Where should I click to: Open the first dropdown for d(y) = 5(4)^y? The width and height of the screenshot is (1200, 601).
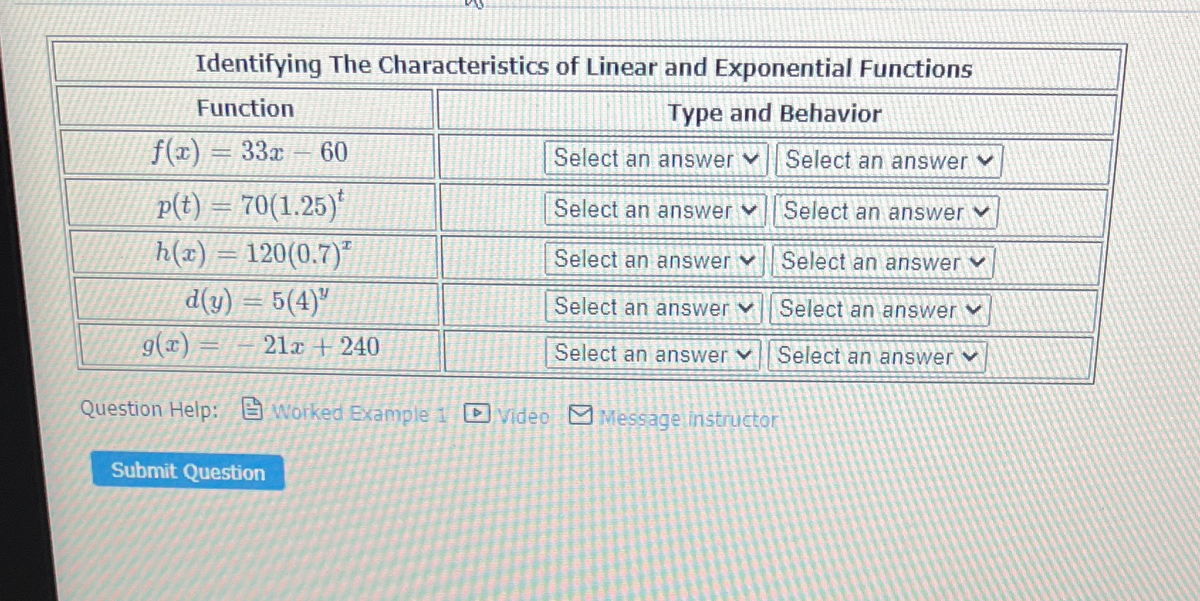pyautogui.click(x=653, y=308)
